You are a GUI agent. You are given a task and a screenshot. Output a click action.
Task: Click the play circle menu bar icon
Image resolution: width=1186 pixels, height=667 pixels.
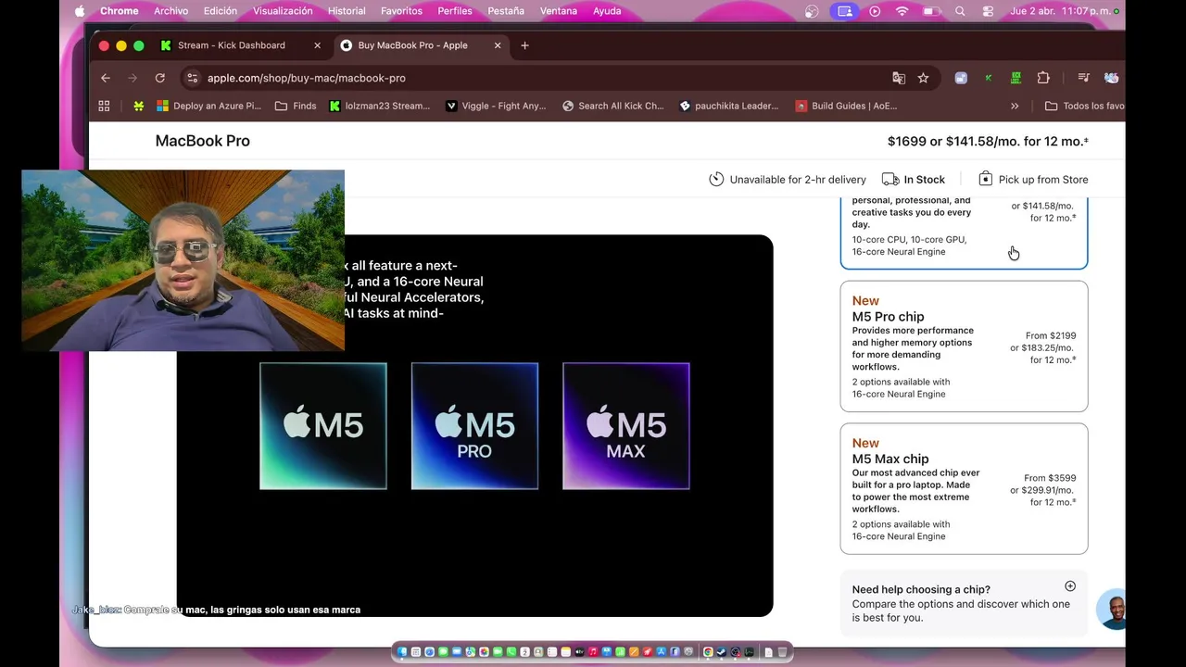[875, 11]
